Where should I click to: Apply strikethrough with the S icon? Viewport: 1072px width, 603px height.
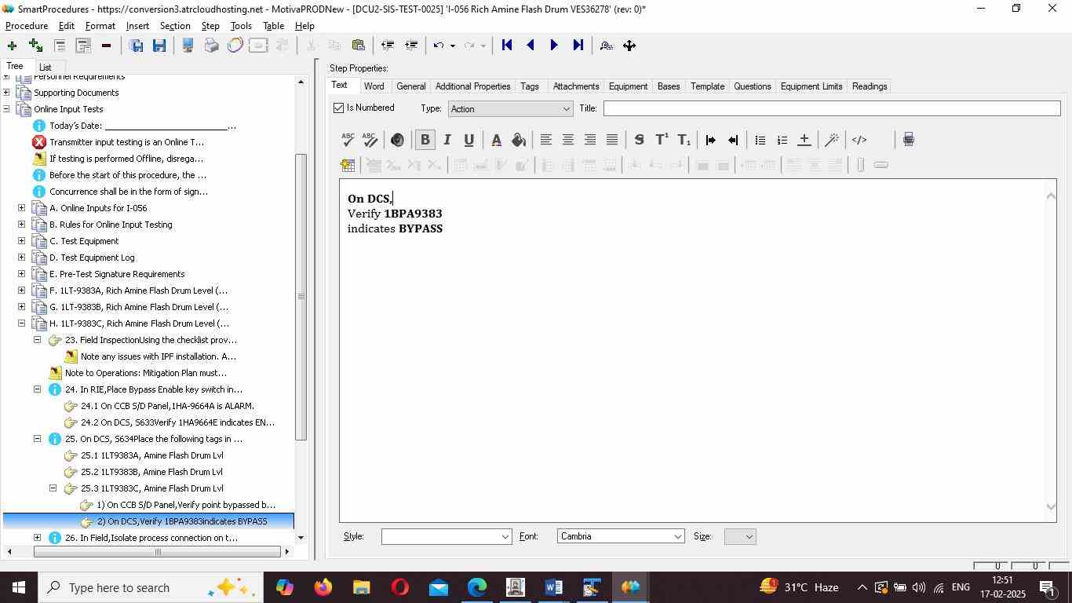[x=639, y=140]
